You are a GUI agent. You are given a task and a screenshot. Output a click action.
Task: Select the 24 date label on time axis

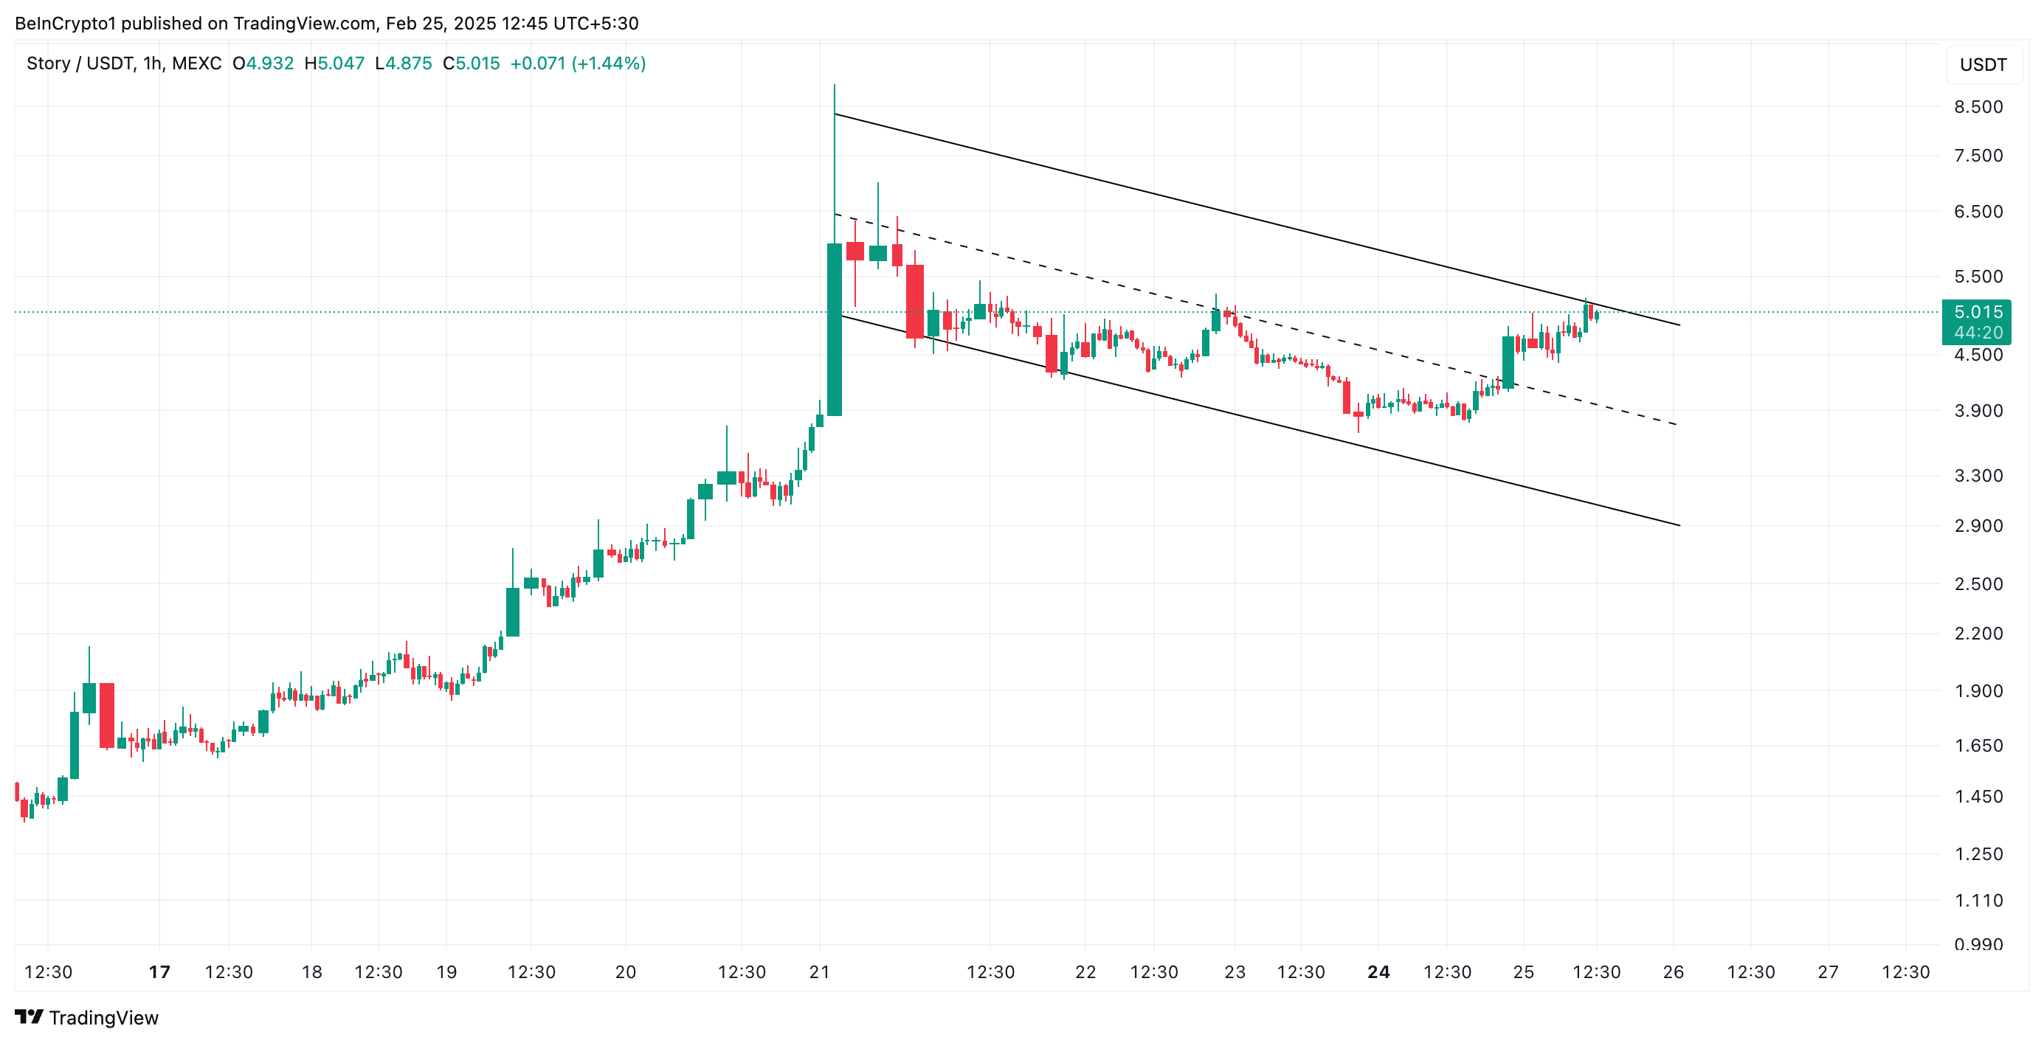coord(1378,971)
